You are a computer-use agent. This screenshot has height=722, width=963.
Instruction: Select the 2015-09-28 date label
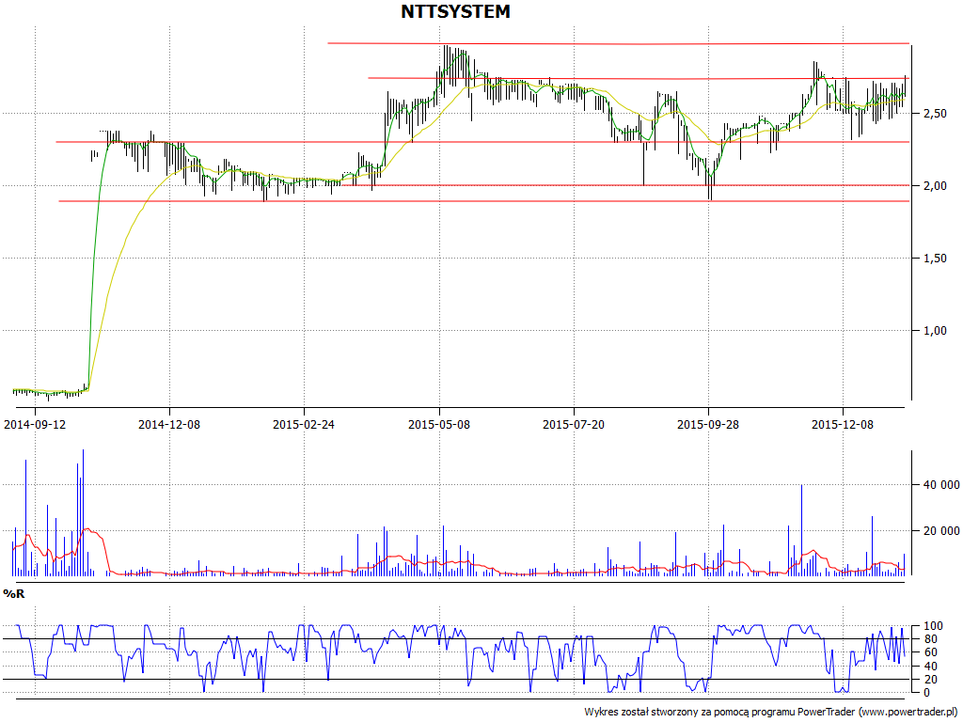coord(708,424)
